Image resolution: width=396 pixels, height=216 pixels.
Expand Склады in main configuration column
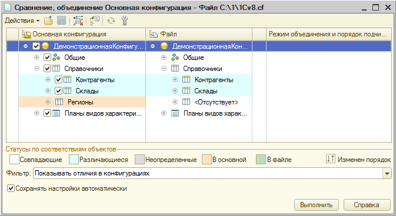tap(48, 91)
